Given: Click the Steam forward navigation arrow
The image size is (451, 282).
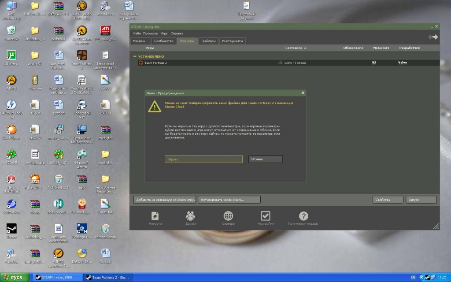Looking at the screenshot, I should (435, 37).
